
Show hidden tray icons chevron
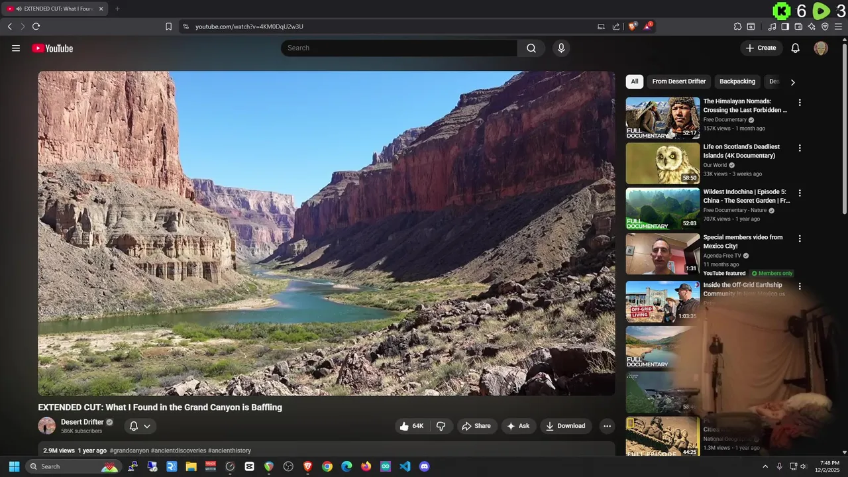click(x=765, y=466)
